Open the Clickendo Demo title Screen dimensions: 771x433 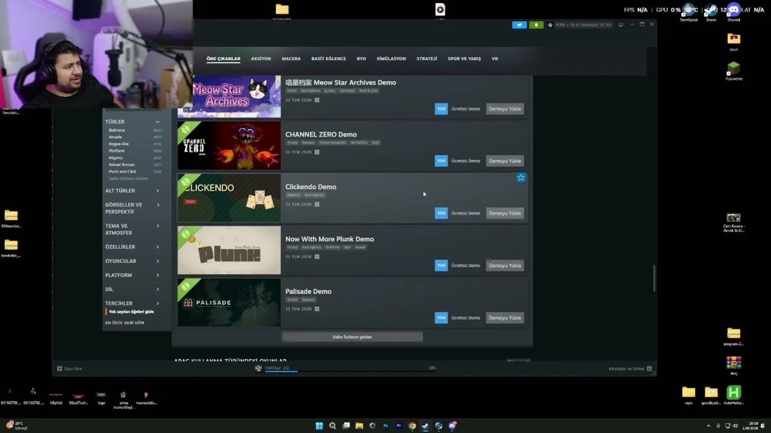point(311,187)
